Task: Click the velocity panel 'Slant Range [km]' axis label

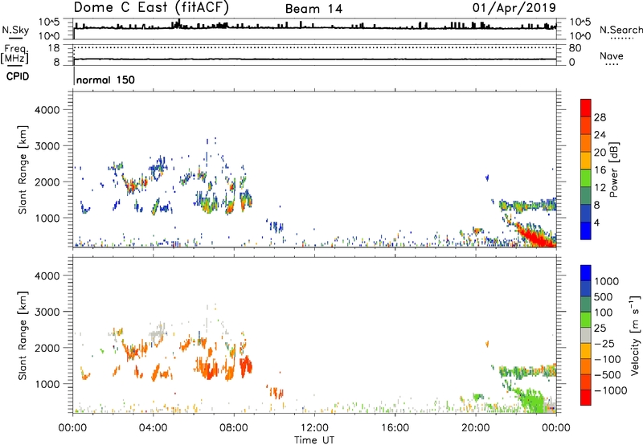Action: click(x=23, y=336)
